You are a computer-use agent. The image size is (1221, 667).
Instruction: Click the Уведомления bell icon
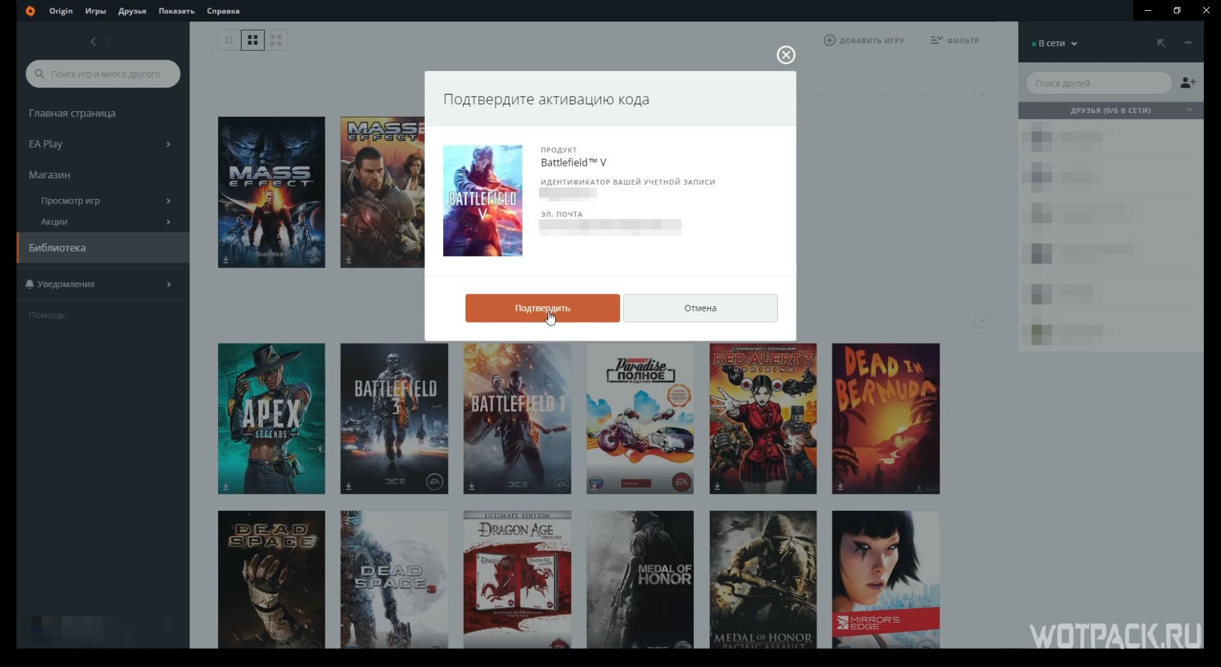pos(30,284)
